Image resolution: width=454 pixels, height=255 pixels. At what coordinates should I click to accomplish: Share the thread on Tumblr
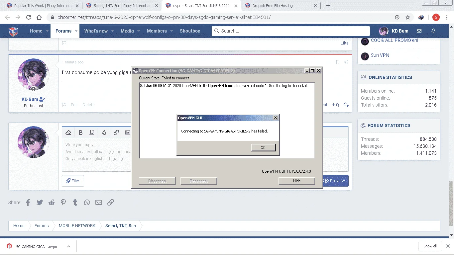pyautogui.click(x=75, y=203)
